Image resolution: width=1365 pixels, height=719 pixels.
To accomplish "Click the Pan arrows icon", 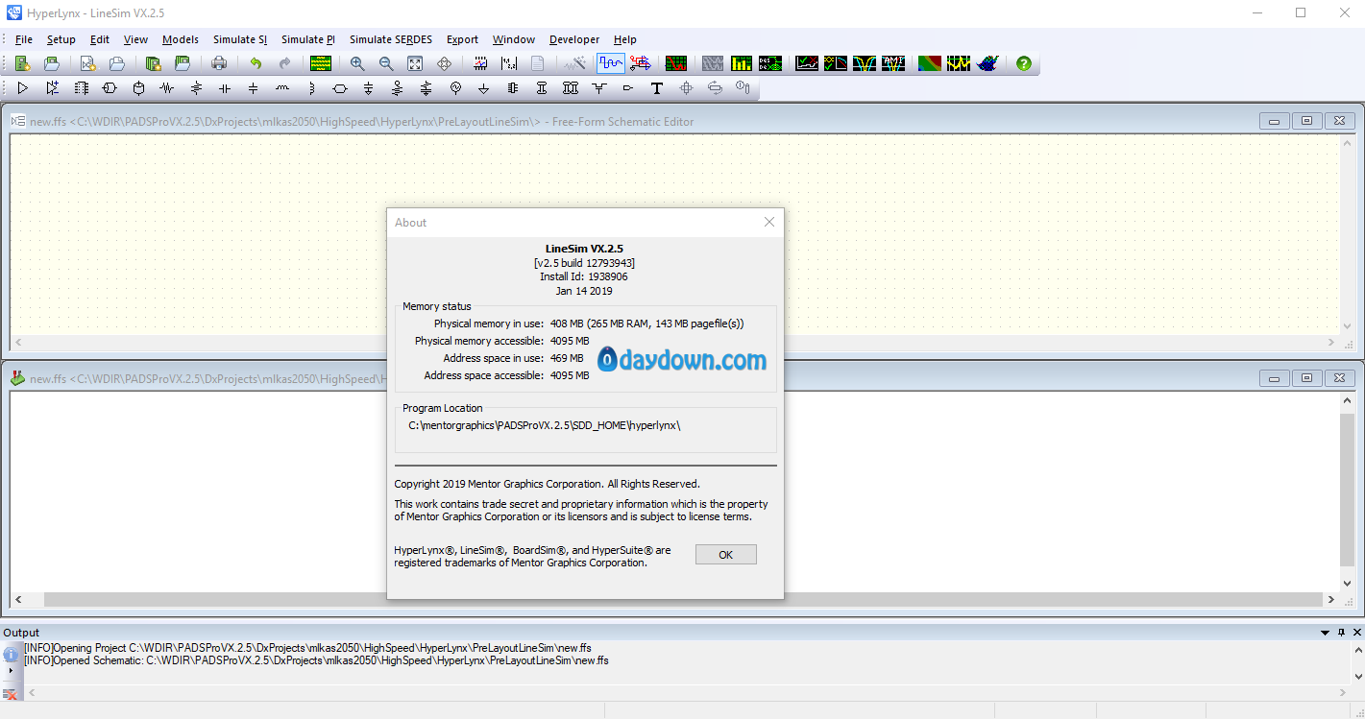I will pos(444,63).
